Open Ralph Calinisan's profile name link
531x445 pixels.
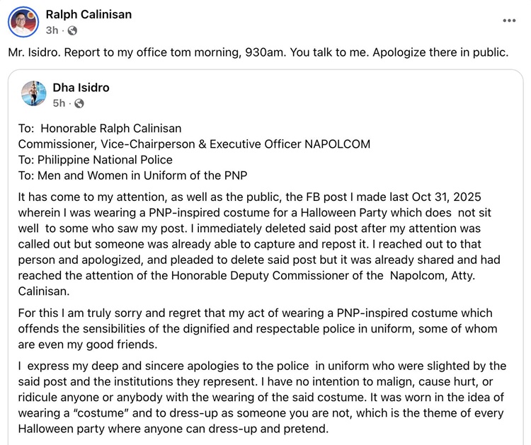[88, 15]
